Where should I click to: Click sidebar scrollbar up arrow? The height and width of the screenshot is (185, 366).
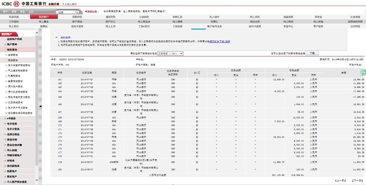click(x=37, y=33)
